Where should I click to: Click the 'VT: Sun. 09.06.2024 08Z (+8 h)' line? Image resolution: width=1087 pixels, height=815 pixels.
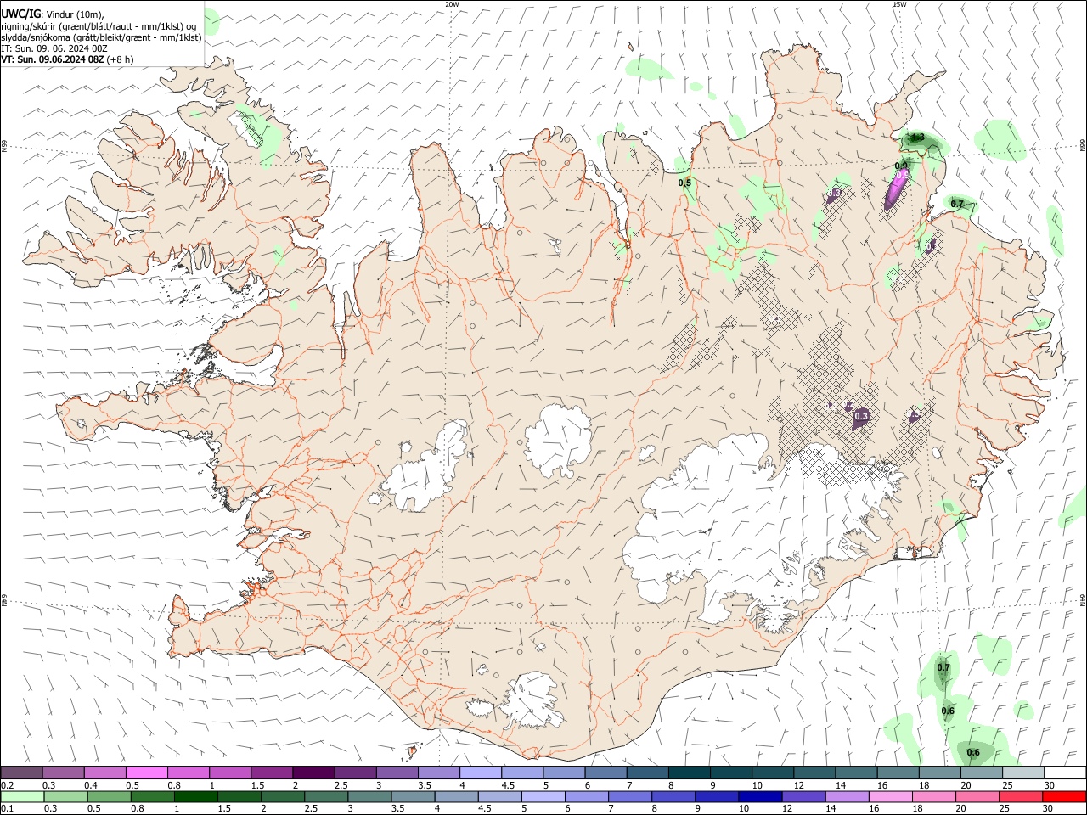pos(67,59)
